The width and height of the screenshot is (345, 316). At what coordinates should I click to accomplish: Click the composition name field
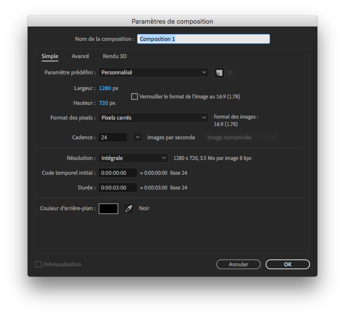click(204, 39)
